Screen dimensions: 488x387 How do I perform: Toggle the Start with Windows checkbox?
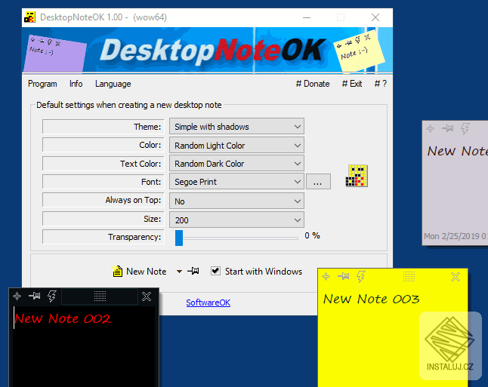click(215, 271)
